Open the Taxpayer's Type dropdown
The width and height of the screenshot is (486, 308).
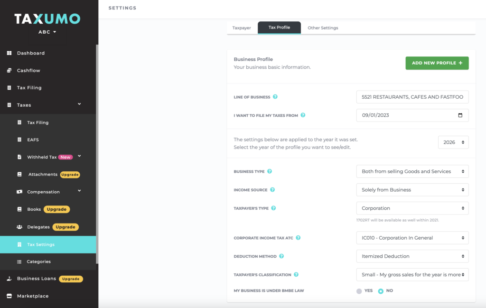pyautogui.click(x=412, y=208)
